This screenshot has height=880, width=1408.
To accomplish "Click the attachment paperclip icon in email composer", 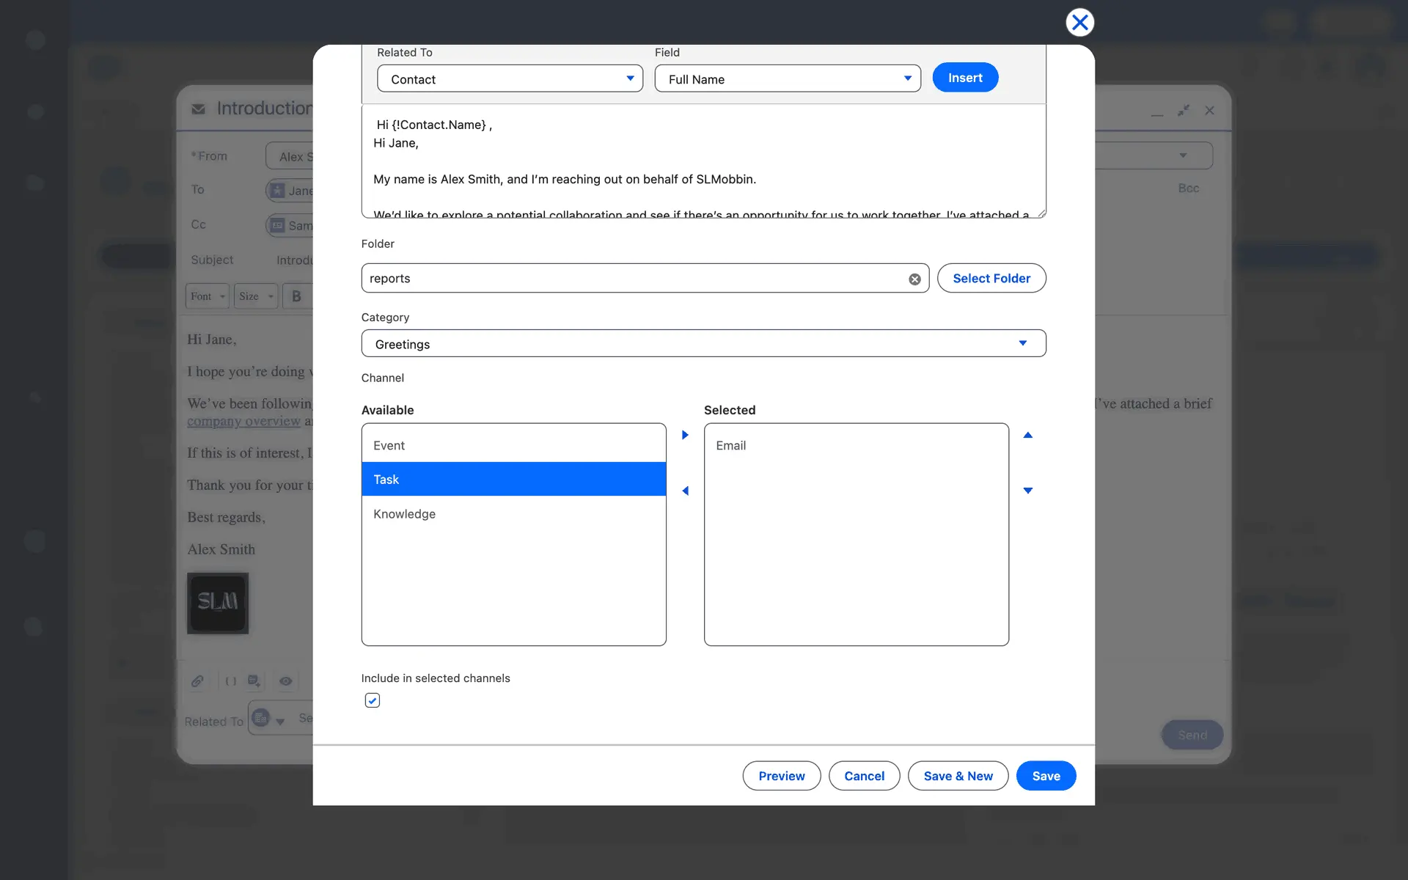I will [x=197, y=681].
